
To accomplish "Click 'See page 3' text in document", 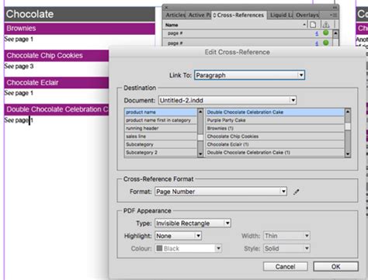I will pyautogui.click(x=19, y=66).
